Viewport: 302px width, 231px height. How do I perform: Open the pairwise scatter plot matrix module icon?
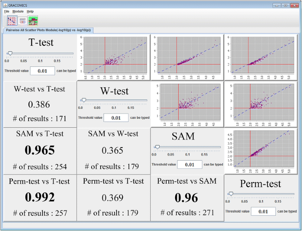tap(12, 21)
